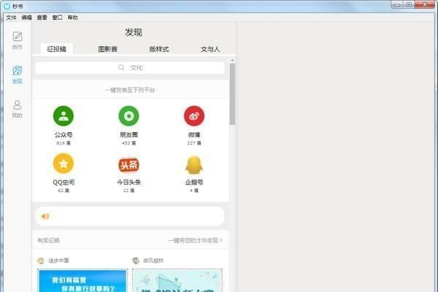
Task: Switch to the 图影音 tab
Action: 107,49
